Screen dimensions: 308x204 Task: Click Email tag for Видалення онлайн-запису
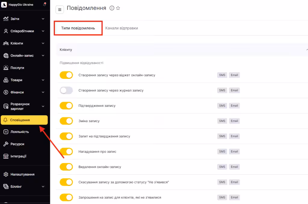[x=234, y=167]
